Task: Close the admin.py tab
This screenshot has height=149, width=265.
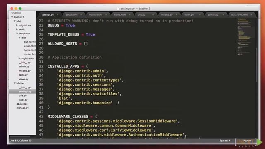Action: pyautogui.click(x=223, y=15)
